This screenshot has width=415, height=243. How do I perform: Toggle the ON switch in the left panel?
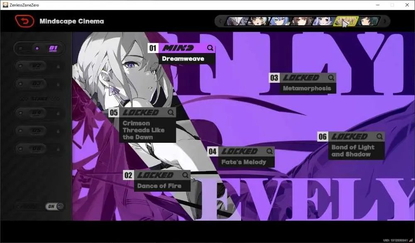pyautogui.click(x=55, y=206)
